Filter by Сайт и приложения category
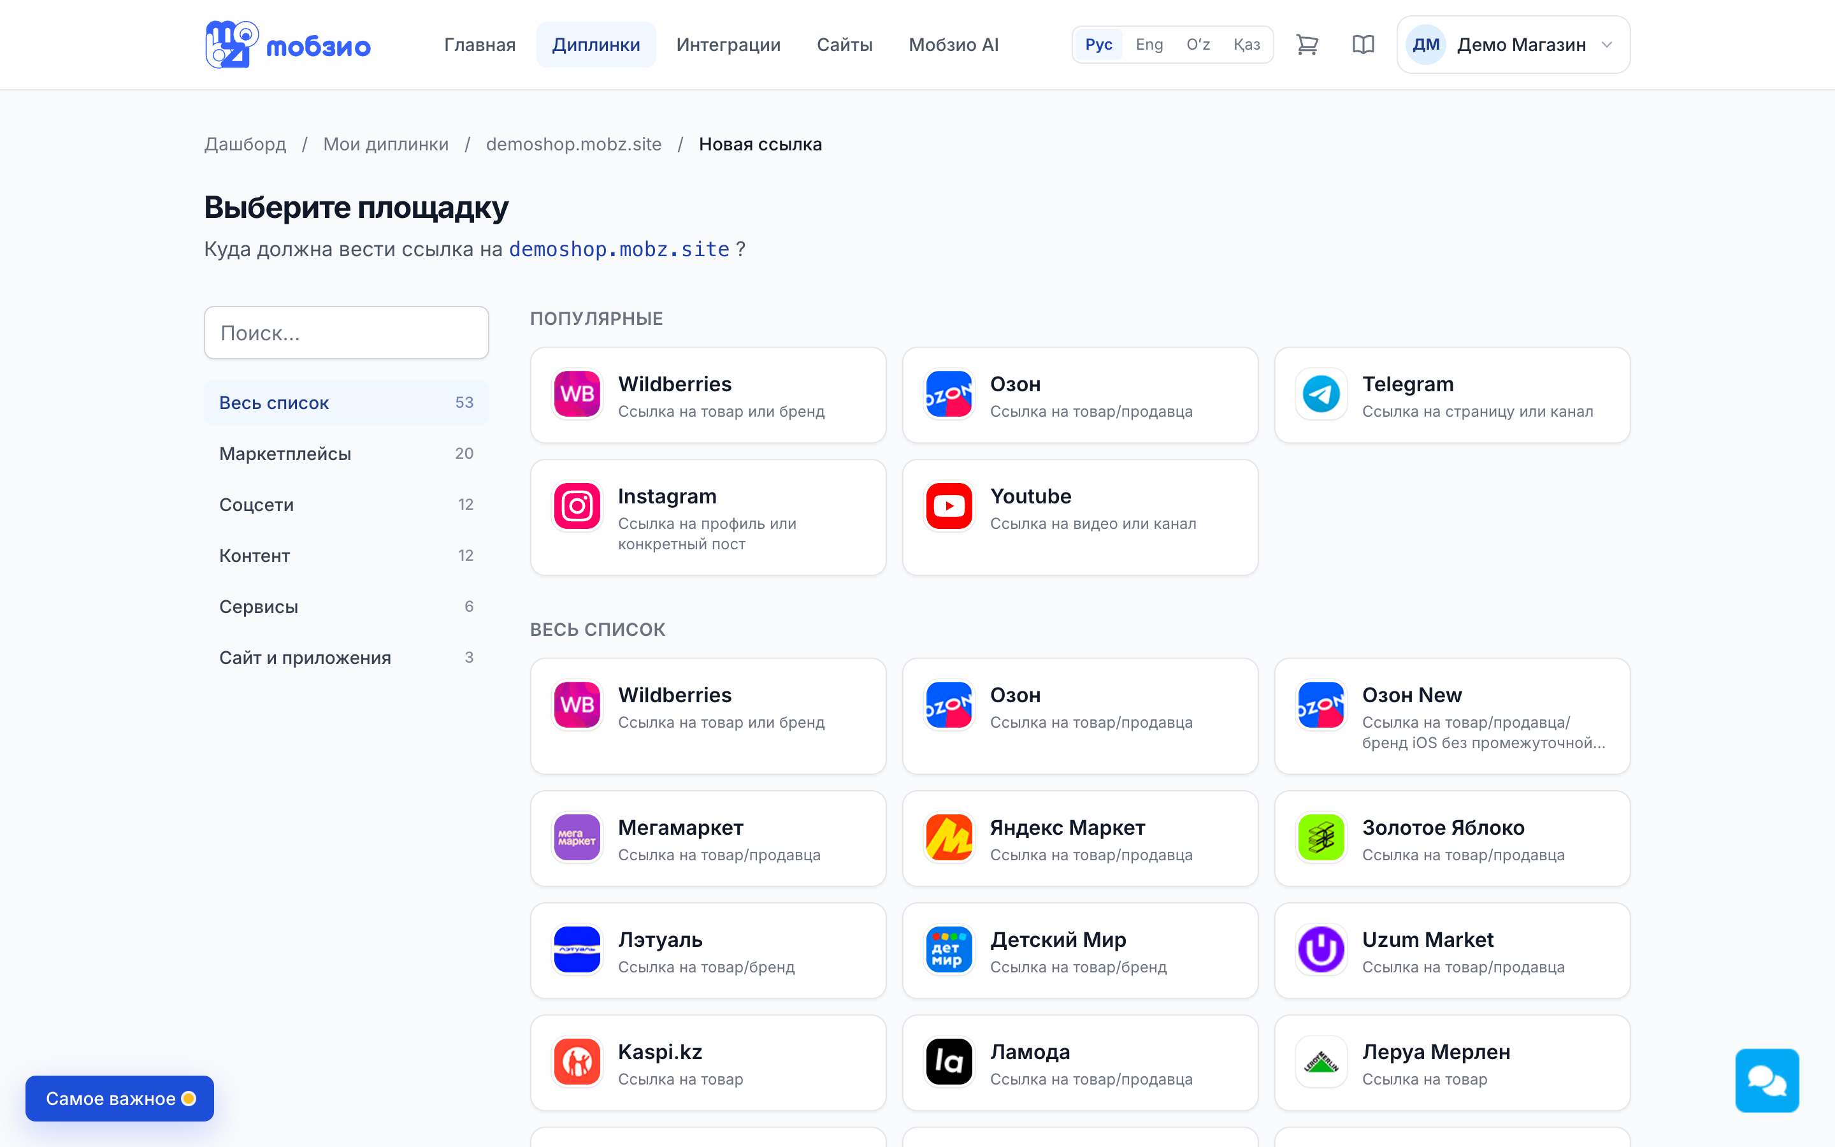This screenshot has width=1835, height=1147. click(x=346, y=657)
